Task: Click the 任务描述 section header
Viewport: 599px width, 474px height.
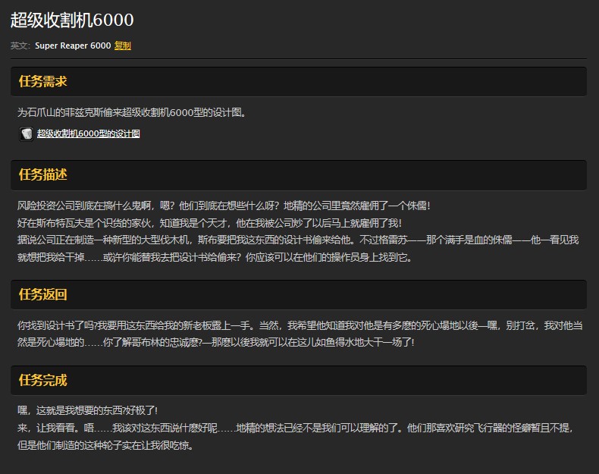Action: 43,174
